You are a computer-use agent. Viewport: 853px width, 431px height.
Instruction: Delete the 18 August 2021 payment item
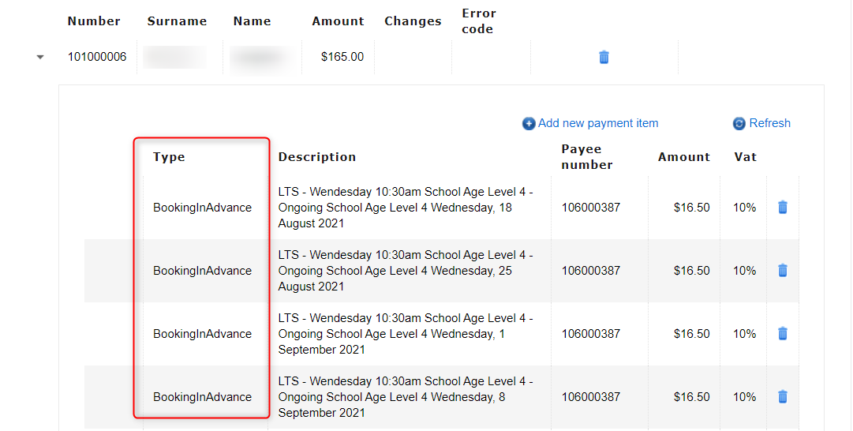pos(782,208)
